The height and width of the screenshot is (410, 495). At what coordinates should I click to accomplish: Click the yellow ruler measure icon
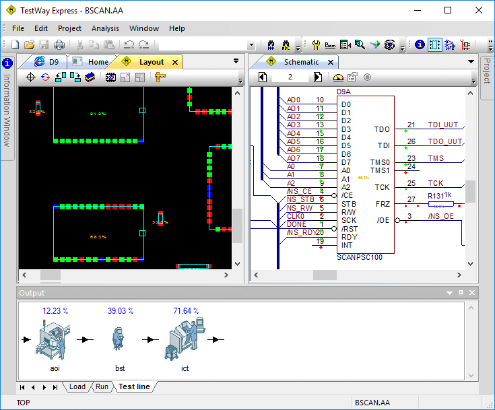click(160, 77)
